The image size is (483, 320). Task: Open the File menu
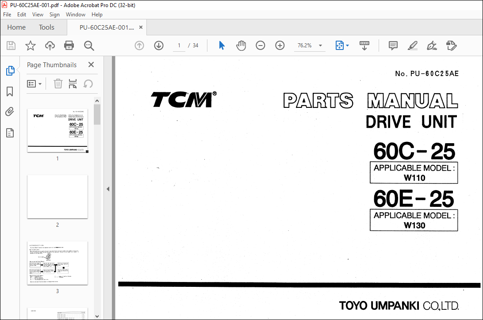pyautogui.click(x=7, y=15)
